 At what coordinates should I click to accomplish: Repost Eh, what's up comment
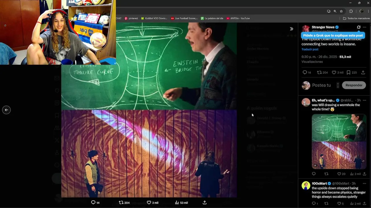pos(326,174)
